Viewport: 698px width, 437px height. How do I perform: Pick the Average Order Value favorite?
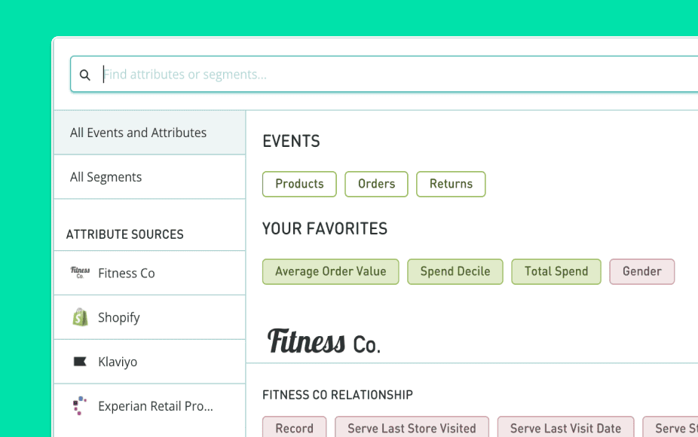point(330,271)
